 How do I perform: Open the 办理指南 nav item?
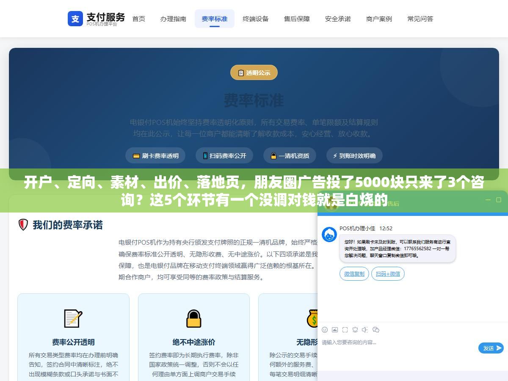173,19
